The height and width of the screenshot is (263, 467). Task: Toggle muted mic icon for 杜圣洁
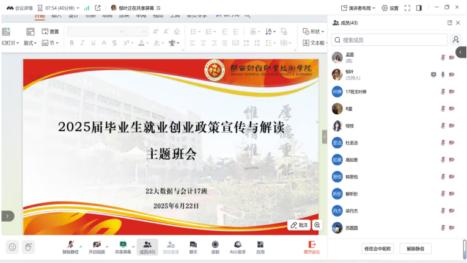[x=443, y=143]
